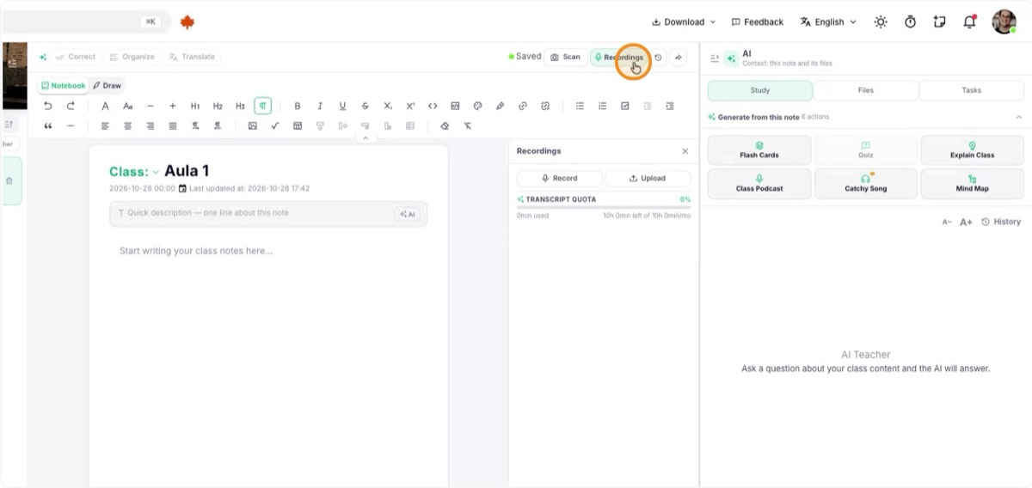Generate Explain Class
1032x488 pixels.
click(973, 150)
